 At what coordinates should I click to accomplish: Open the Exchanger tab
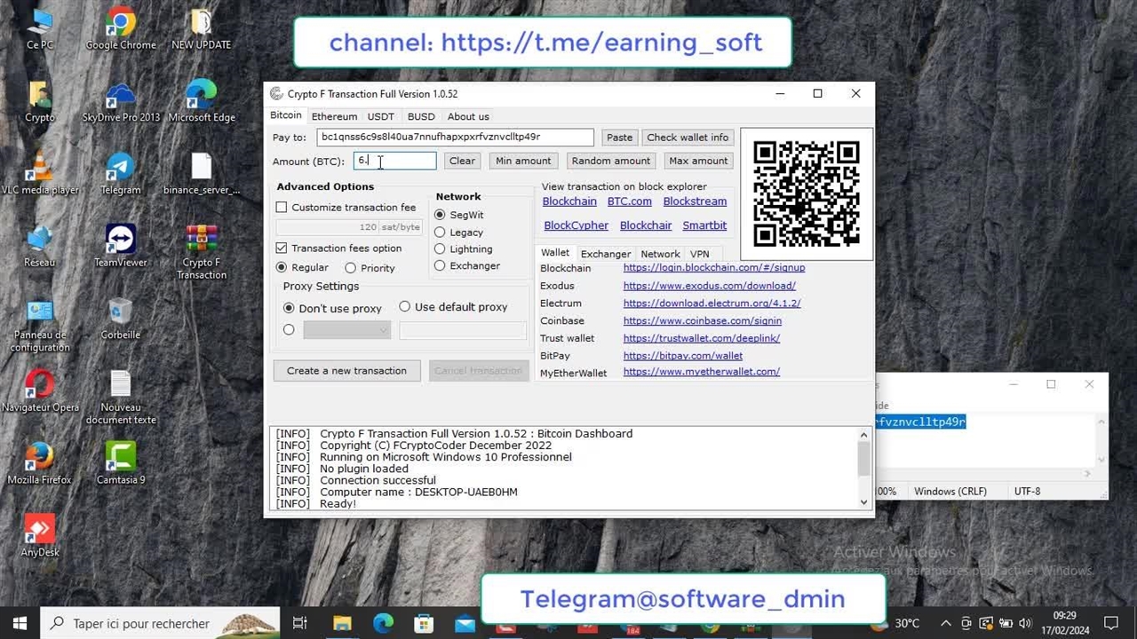tap(605, 254)
